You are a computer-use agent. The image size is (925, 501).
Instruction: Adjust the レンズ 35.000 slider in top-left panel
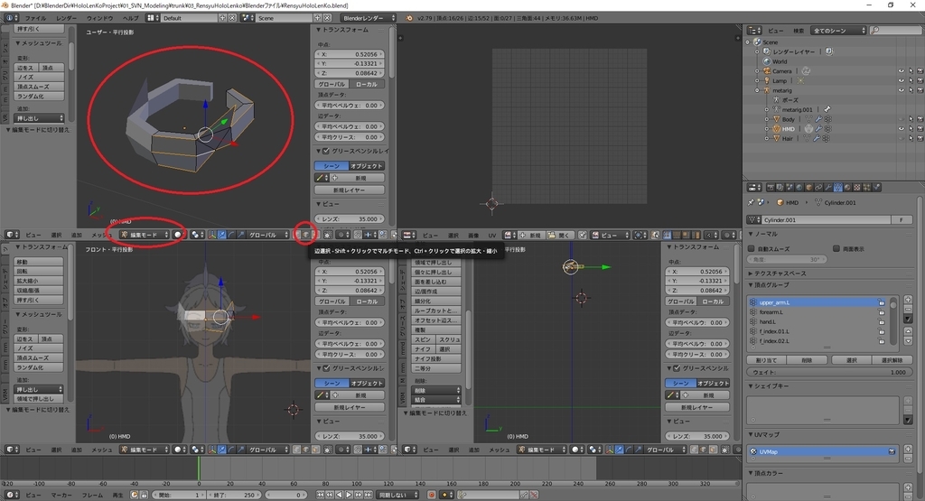coord(350,218)
